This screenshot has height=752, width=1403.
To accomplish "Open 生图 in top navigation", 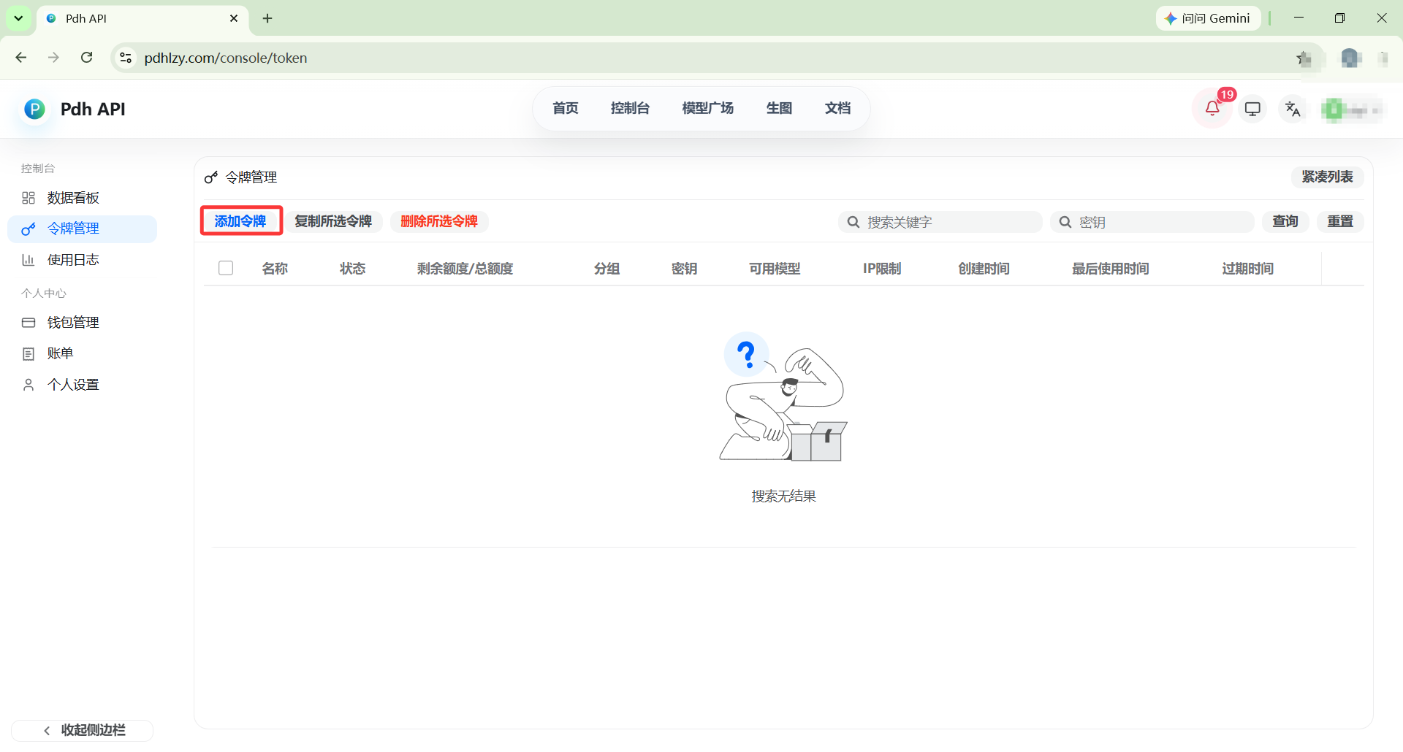I will pos(779,108).
